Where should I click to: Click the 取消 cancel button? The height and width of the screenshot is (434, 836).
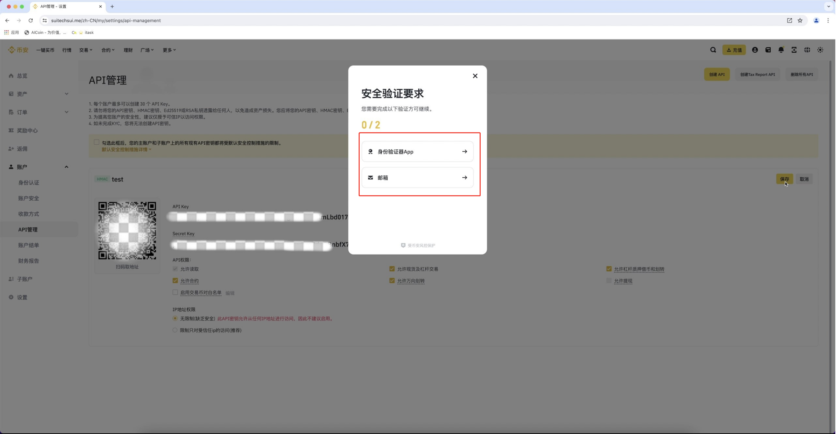(804, 179)
